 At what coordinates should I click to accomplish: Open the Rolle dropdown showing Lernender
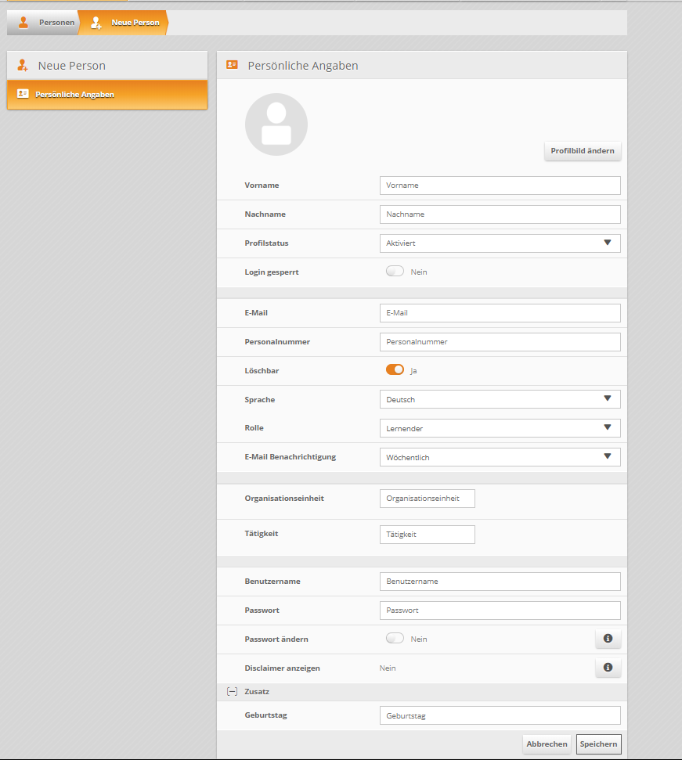[500, 428]
